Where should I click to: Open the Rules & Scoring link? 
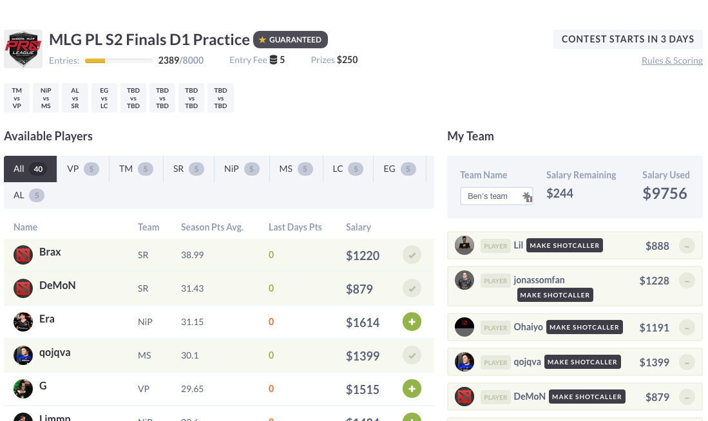click(672, 61)
